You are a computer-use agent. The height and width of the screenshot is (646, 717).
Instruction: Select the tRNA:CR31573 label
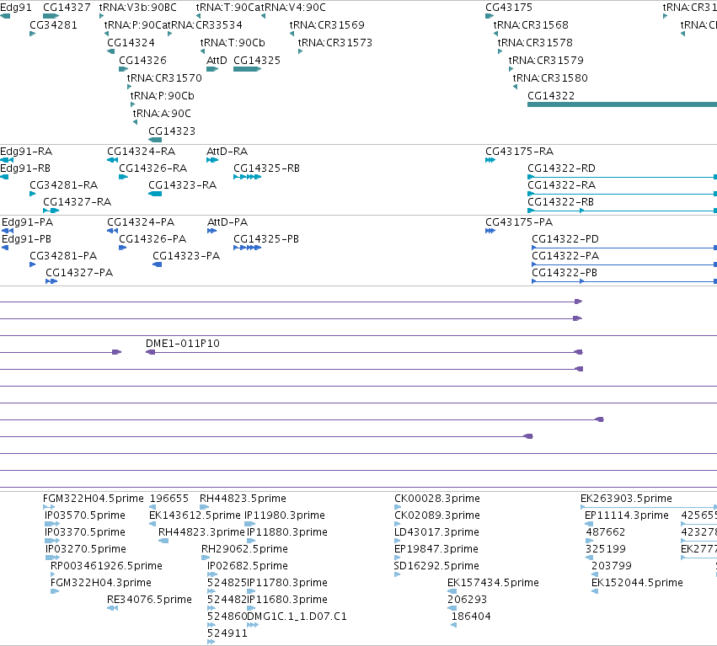[335, 43]
